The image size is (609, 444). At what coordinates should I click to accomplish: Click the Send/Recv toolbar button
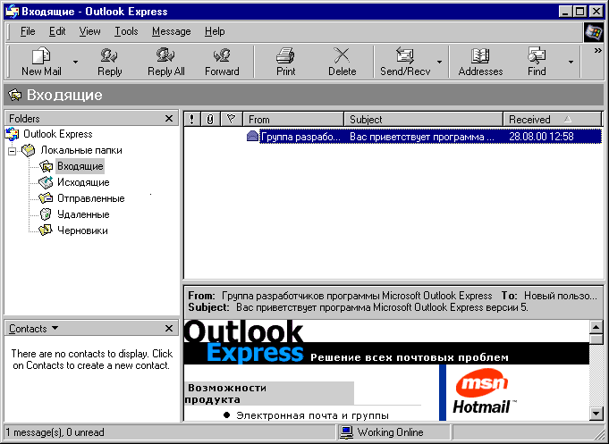pos(405,62)
